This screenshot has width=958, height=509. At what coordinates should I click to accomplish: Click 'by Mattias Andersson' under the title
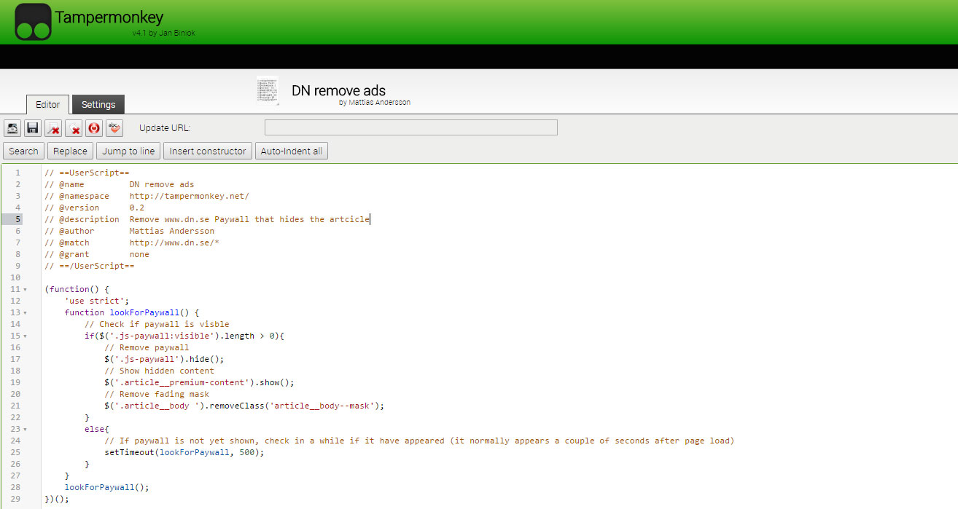[x=375, y=103]
